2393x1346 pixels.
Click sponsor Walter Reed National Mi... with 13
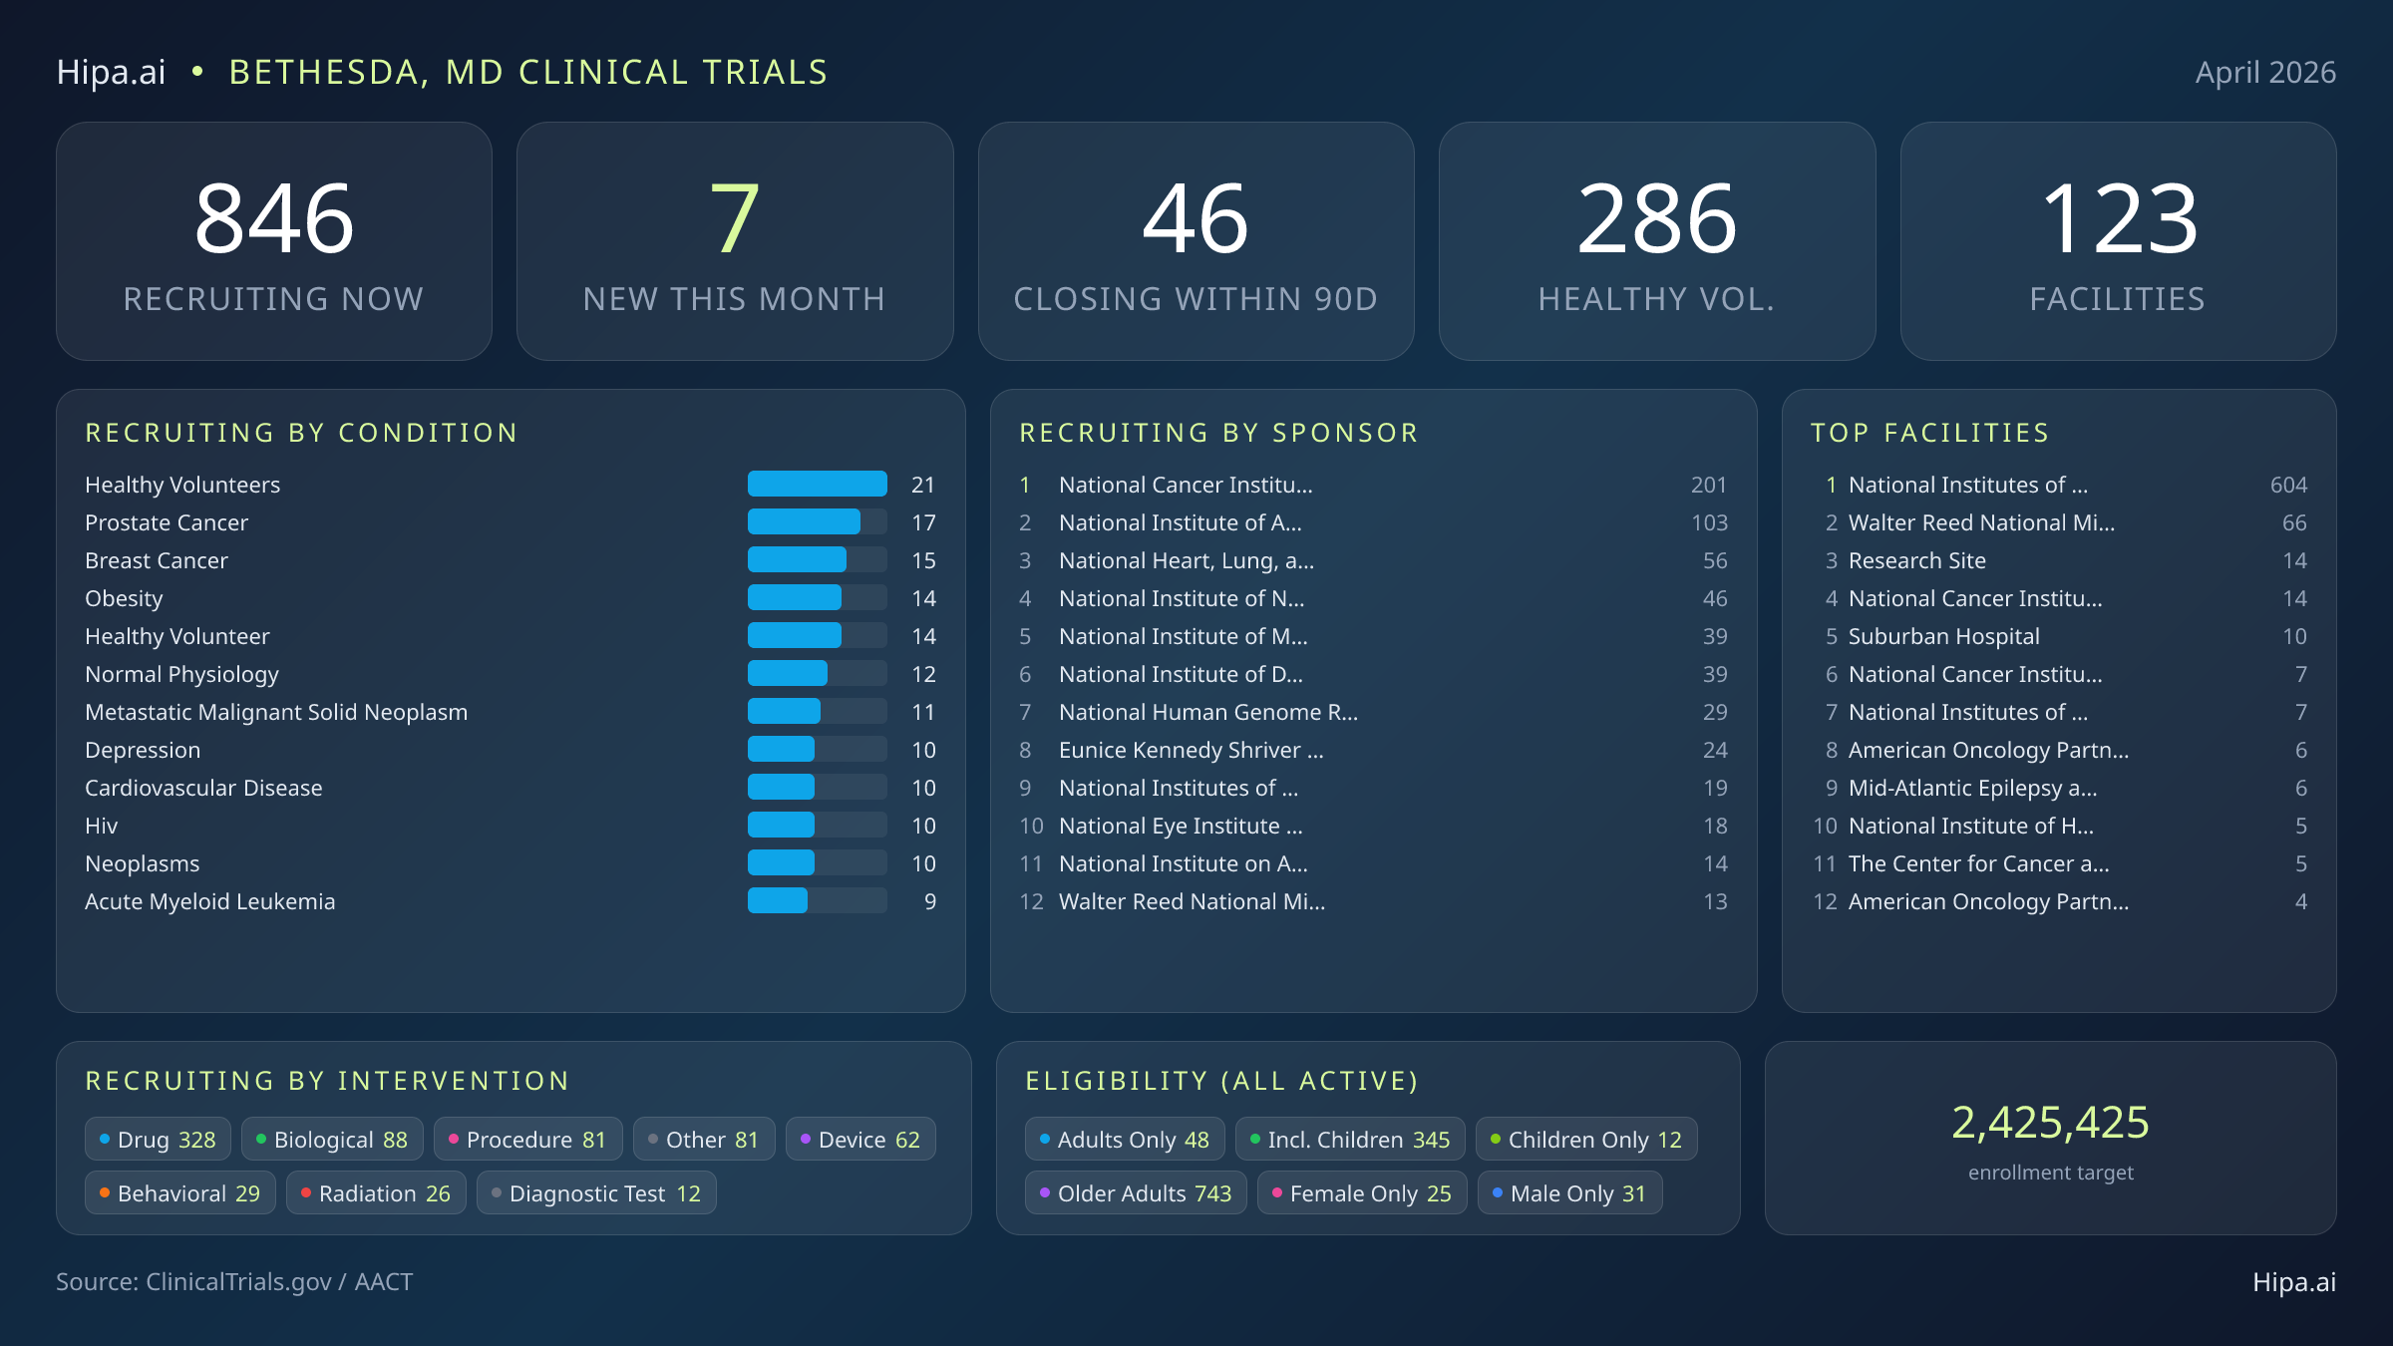(x=1373, y=901)
